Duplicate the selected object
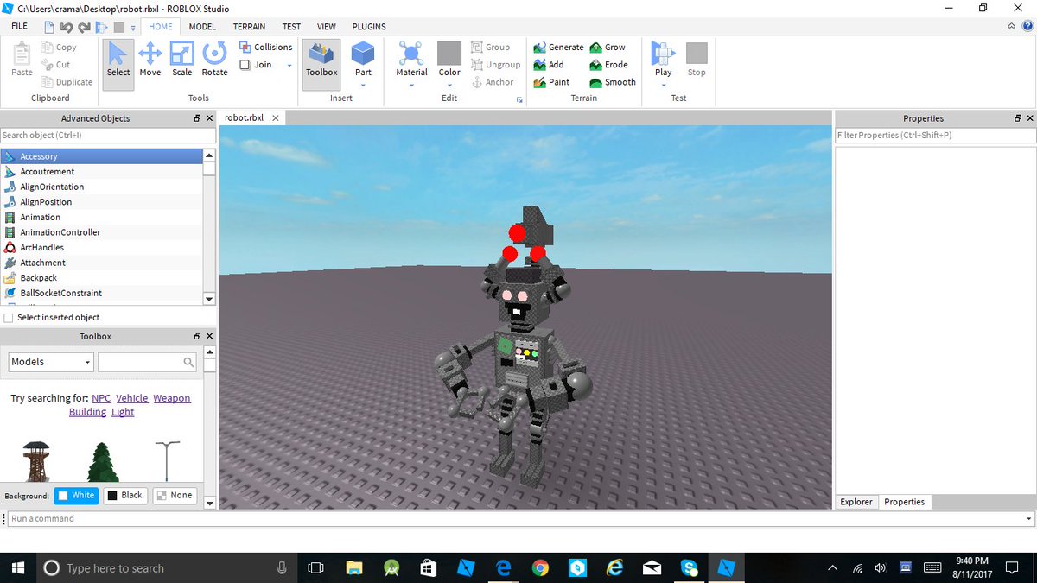This screenshot has width=1037, height=583. click(x=67, y=82)
